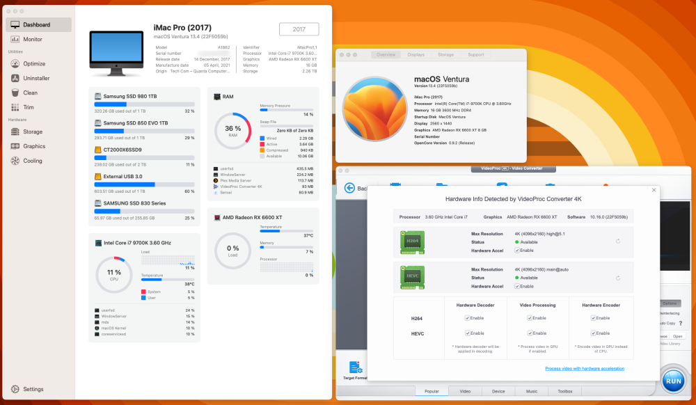Click the Options button in VideoProc
This screenshot has width=696, height=405.
670,303
